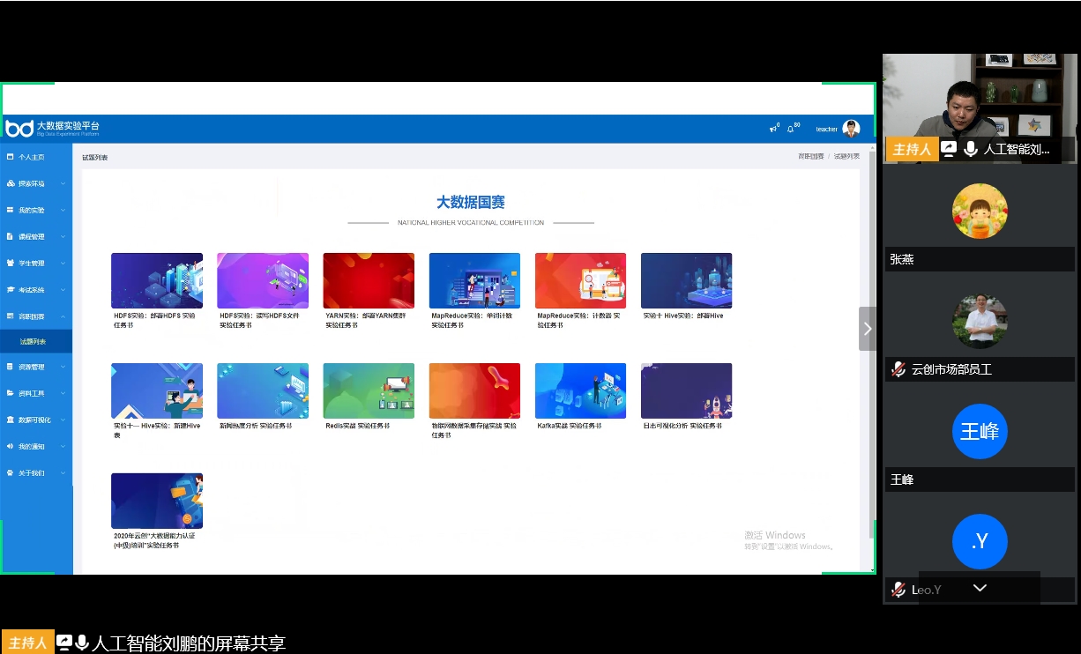Click the right arrow panel expand button
1081x654 pixels.
[868, 329]
